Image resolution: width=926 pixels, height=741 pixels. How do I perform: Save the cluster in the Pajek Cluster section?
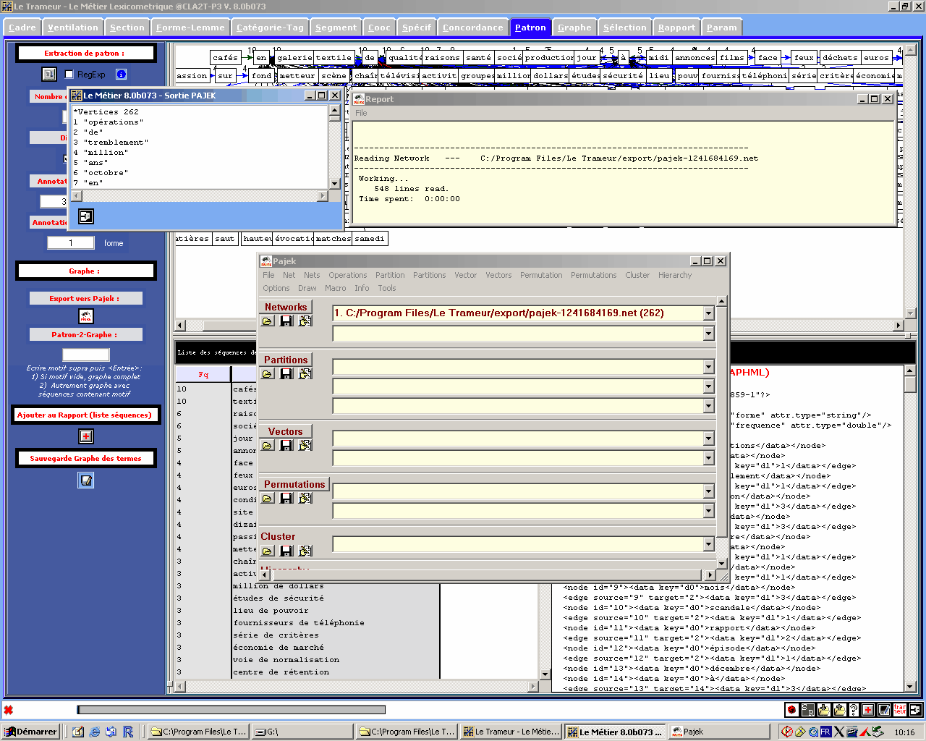(x=286, y=551)
